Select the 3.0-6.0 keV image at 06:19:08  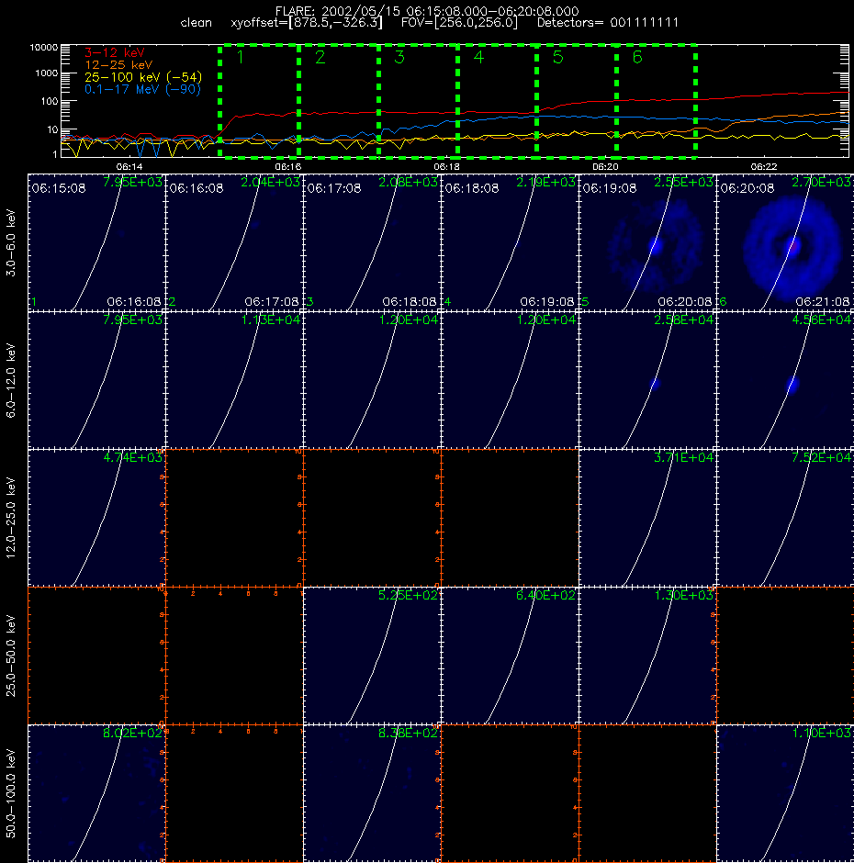(647, 242)
